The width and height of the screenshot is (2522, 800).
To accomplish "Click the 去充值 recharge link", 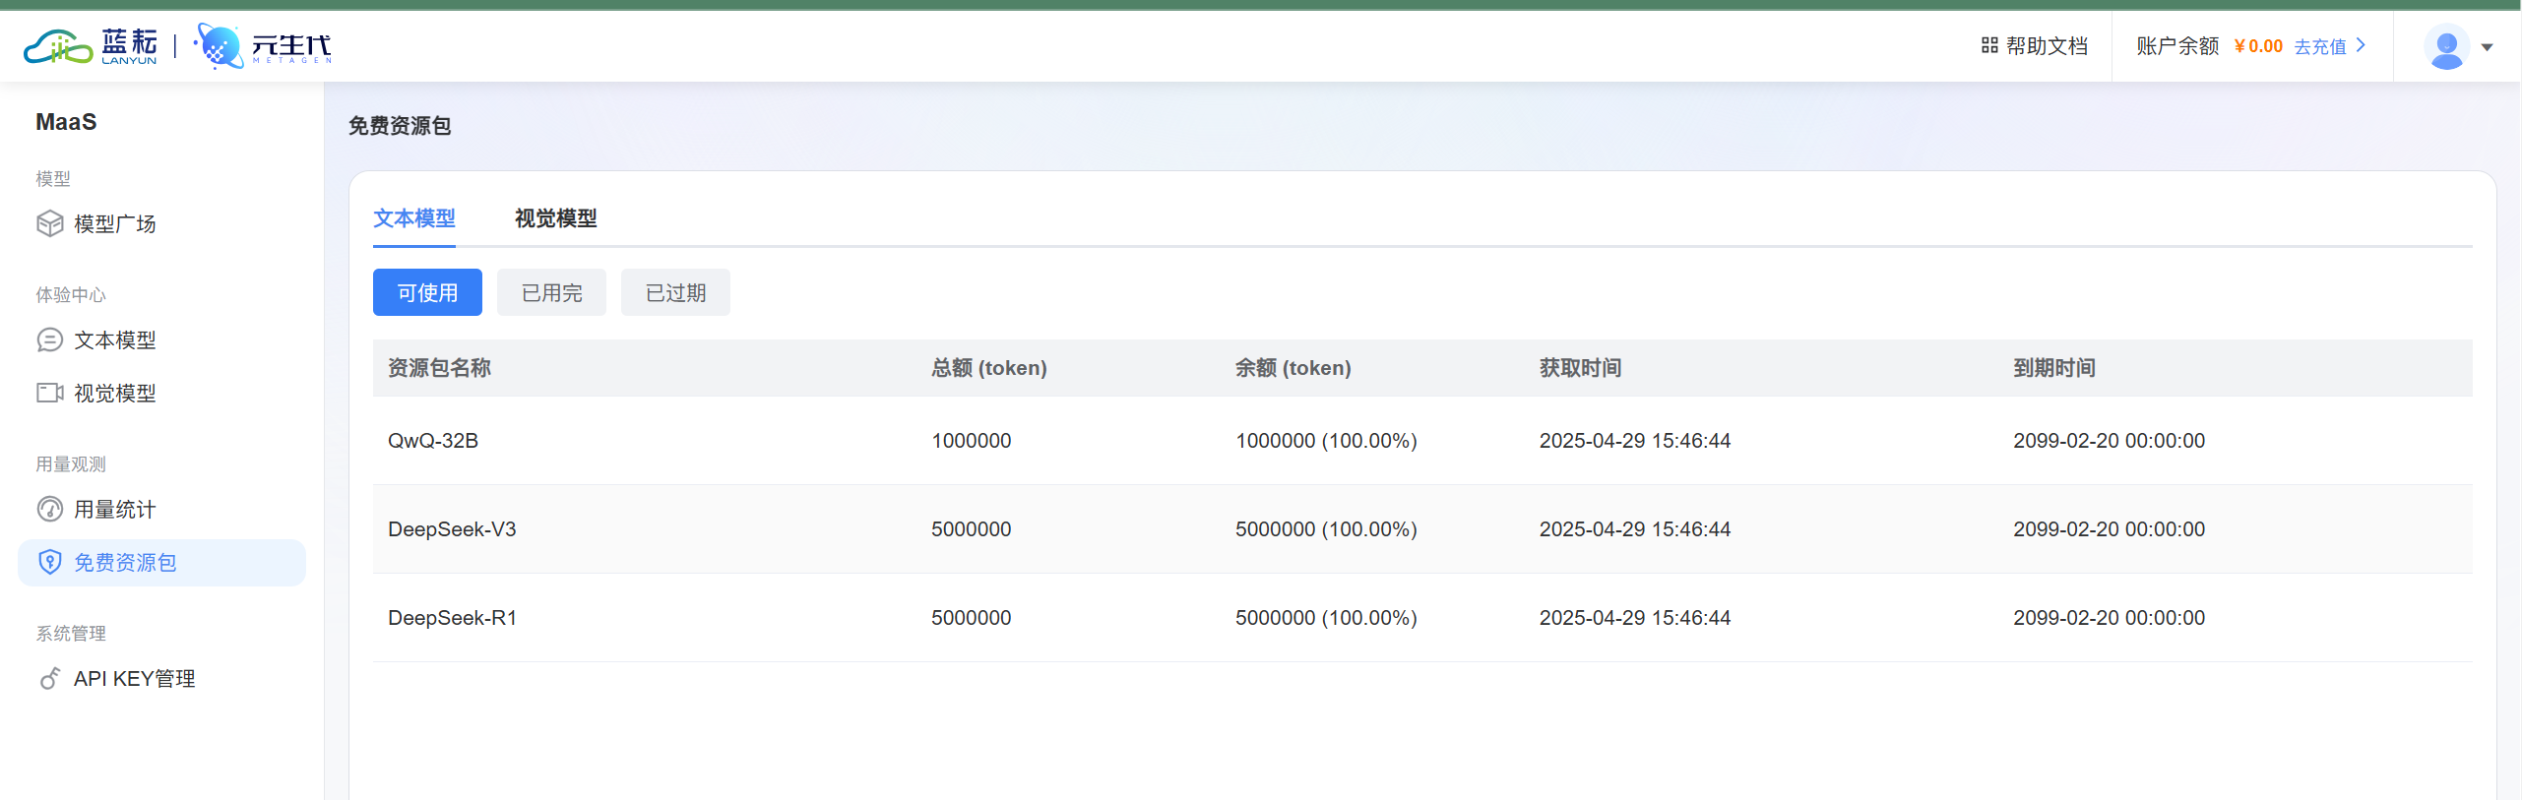I will 2320,46.
